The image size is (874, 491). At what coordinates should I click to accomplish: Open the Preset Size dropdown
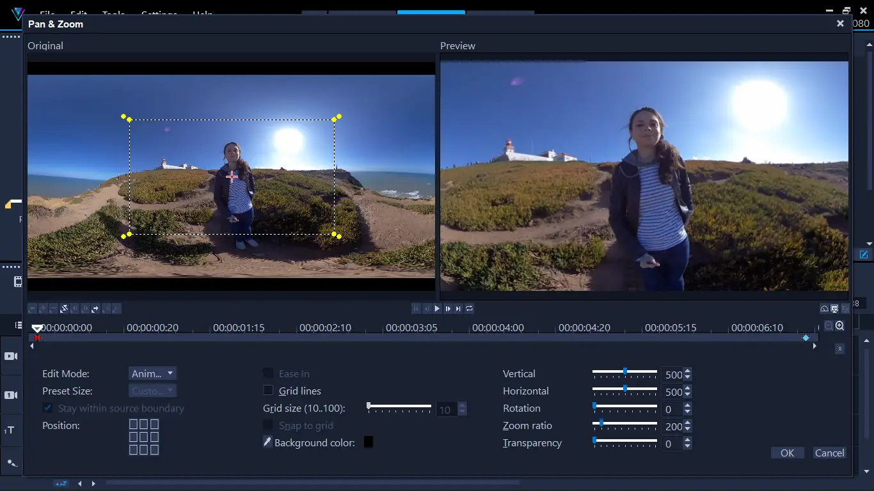point(152,391)
